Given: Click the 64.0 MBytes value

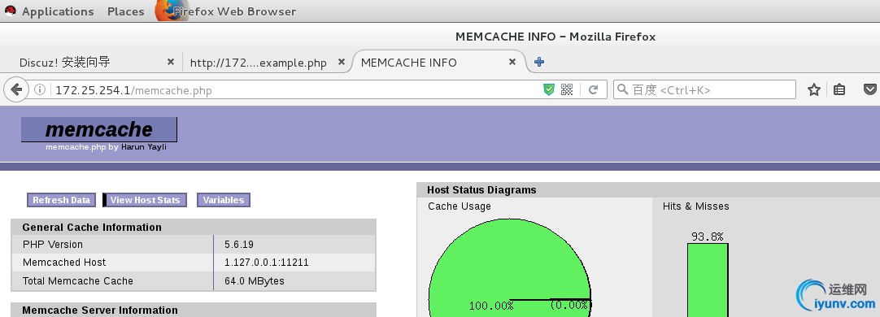Looking at the screenshot, I should click(x=255, y=281).
